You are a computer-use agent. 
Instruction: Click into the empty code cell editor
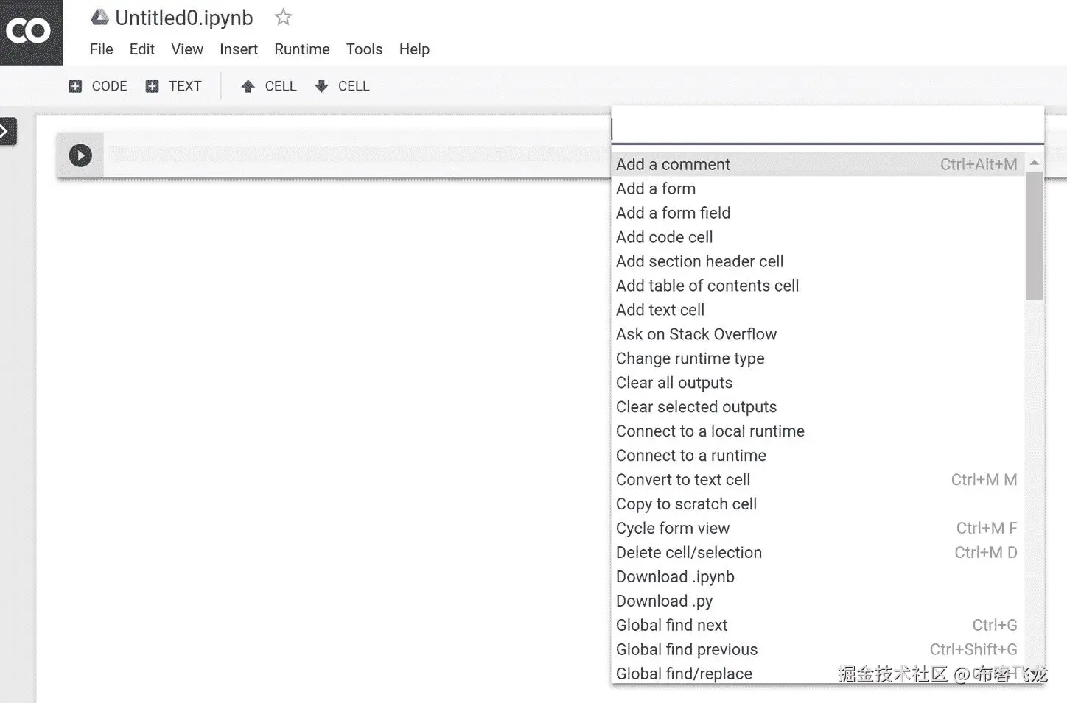click(x=357, y=155)
